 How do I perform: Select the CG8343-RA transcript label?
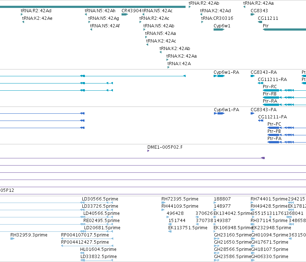[x=264, y=72]
